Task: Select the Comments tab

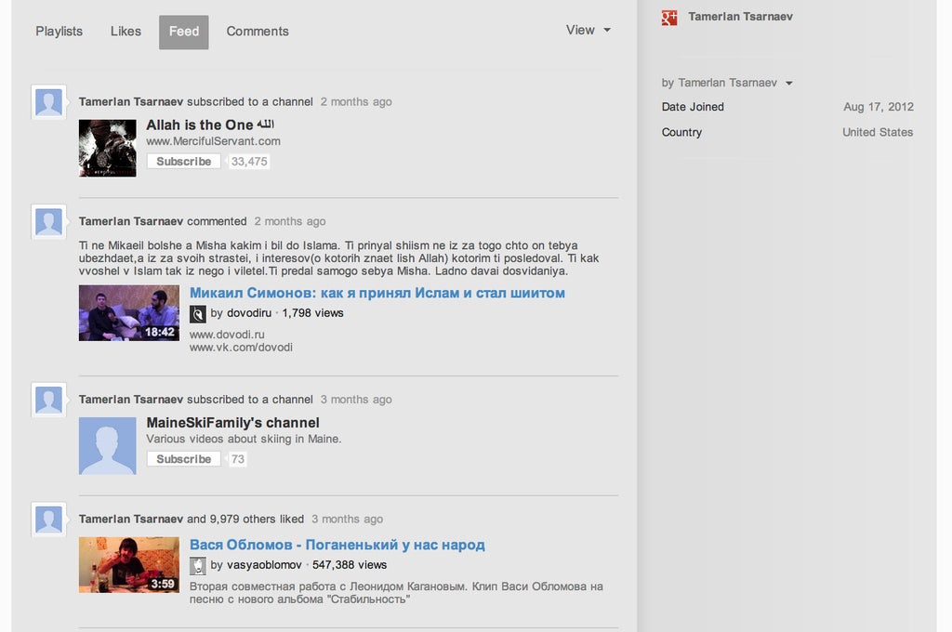Action: (x=258, y=32)
